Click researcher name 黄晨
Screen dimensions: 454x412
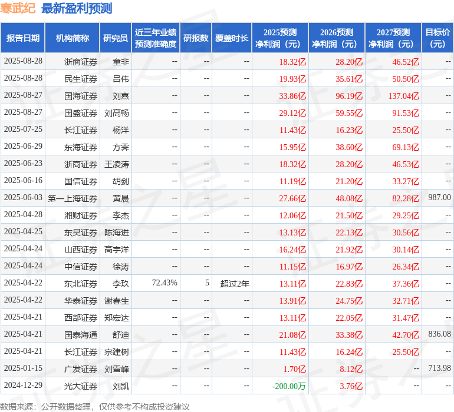(x=121, y=198)
